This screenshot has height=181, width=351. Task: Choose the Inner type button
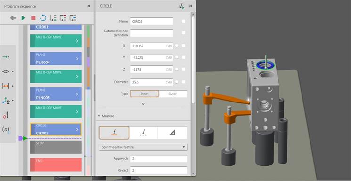click(144, 94)
